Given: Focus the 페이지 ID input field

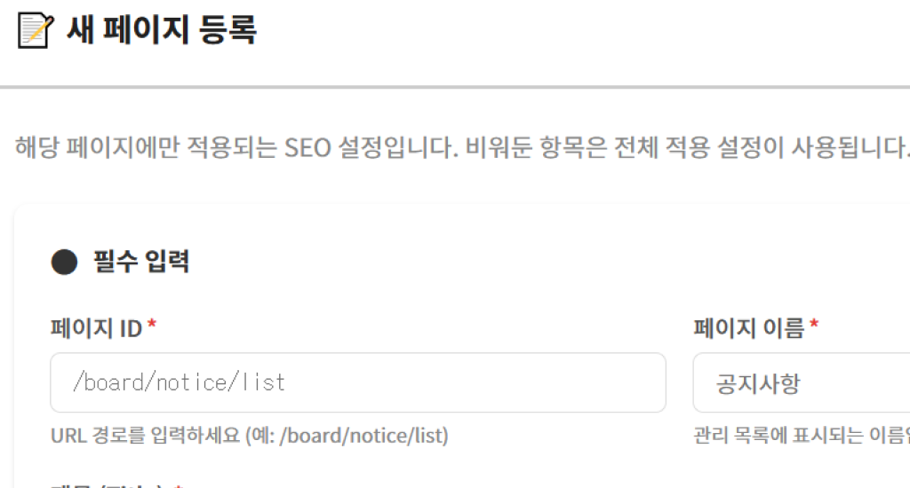Looking at the screenshot, I should click(357, 382).
